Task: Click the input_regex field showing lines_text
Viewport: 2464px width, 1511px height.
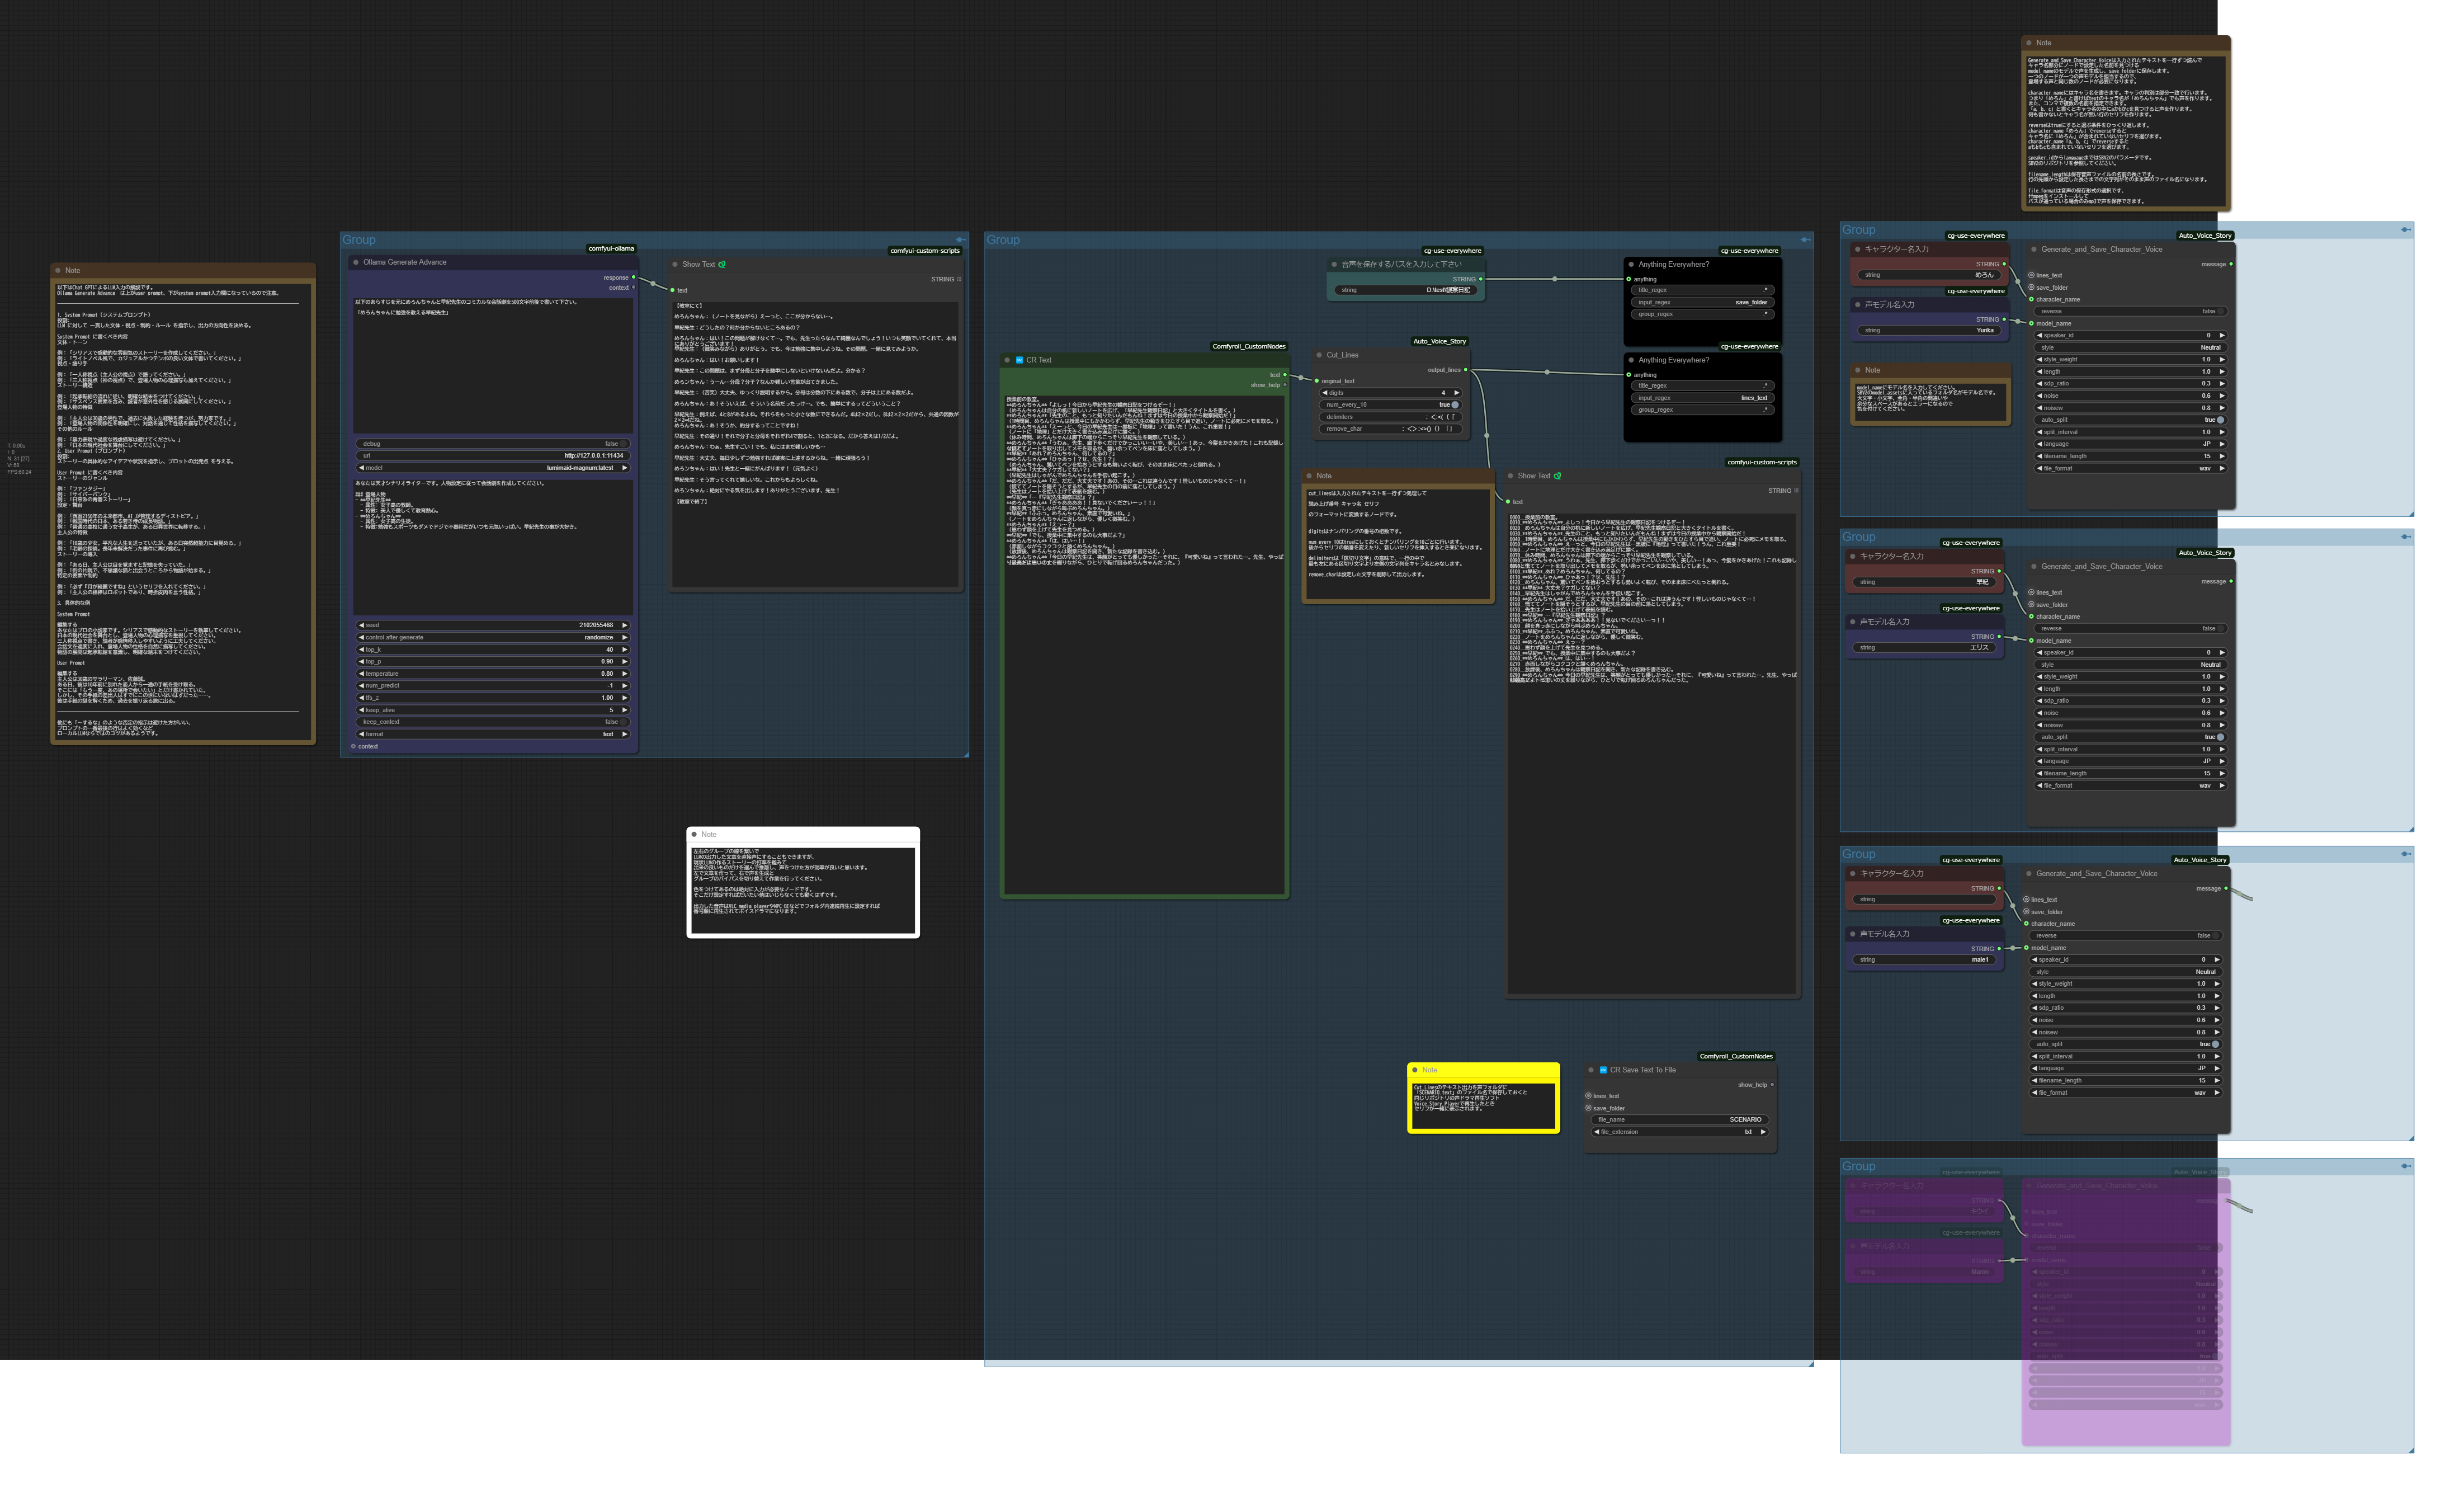Action: (x=1703, y=398)
